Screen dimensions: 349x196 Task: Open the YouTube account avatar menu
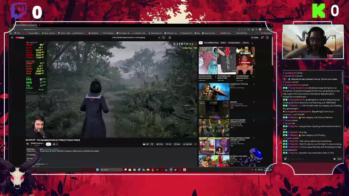[267, 38]
